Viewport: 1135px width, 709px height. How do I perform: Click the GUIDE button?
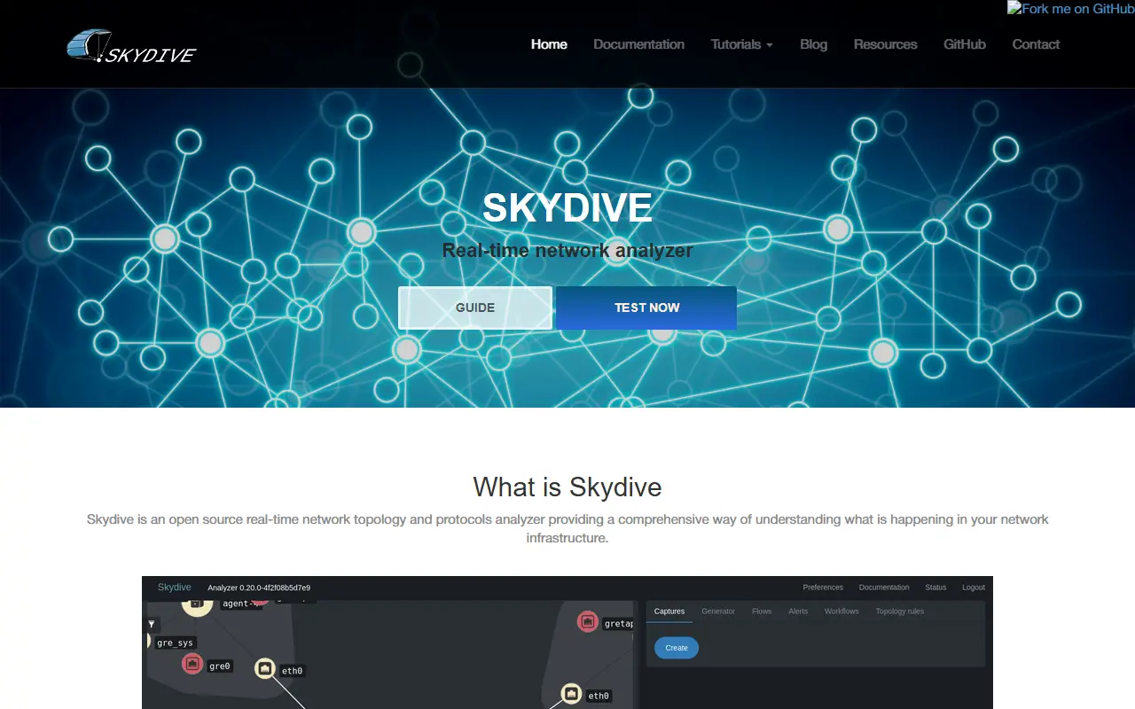tap(475, 308)
